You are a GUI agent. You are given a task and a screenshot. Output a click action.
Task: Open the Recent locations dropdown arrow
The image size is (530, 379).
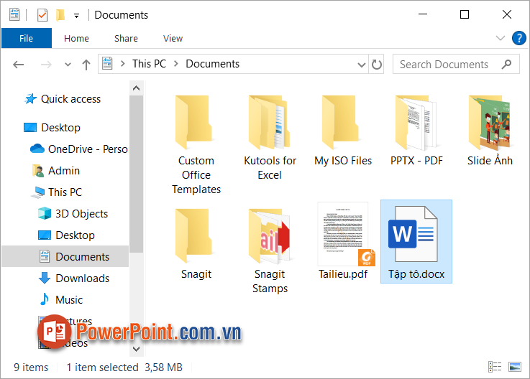click(x=68, y=65)
